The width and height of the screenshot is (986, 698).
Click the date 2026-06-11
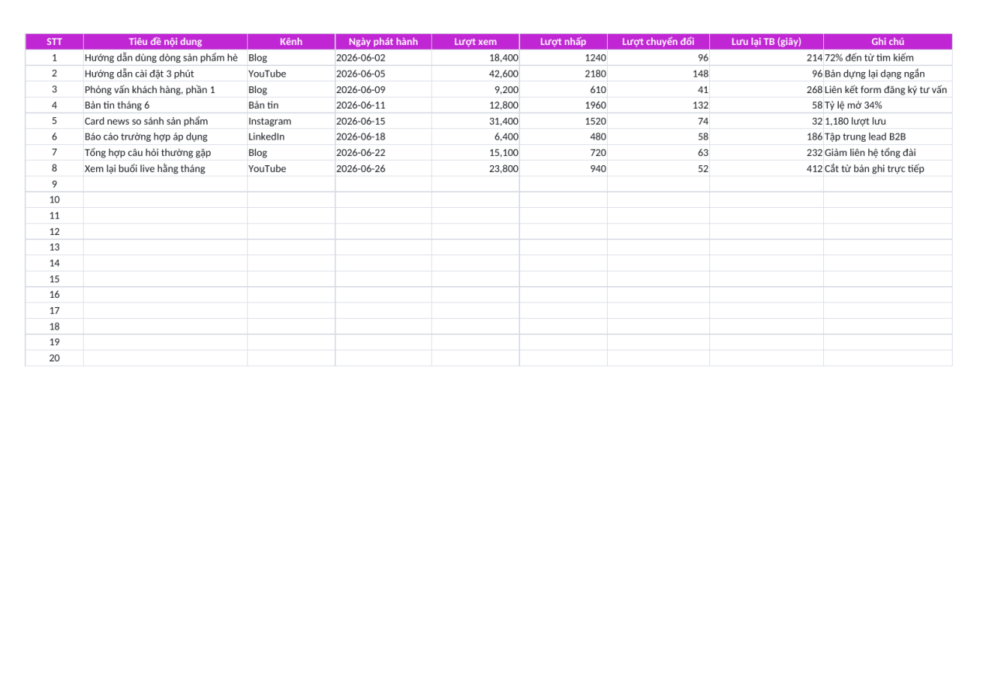[x=383, y=105]
